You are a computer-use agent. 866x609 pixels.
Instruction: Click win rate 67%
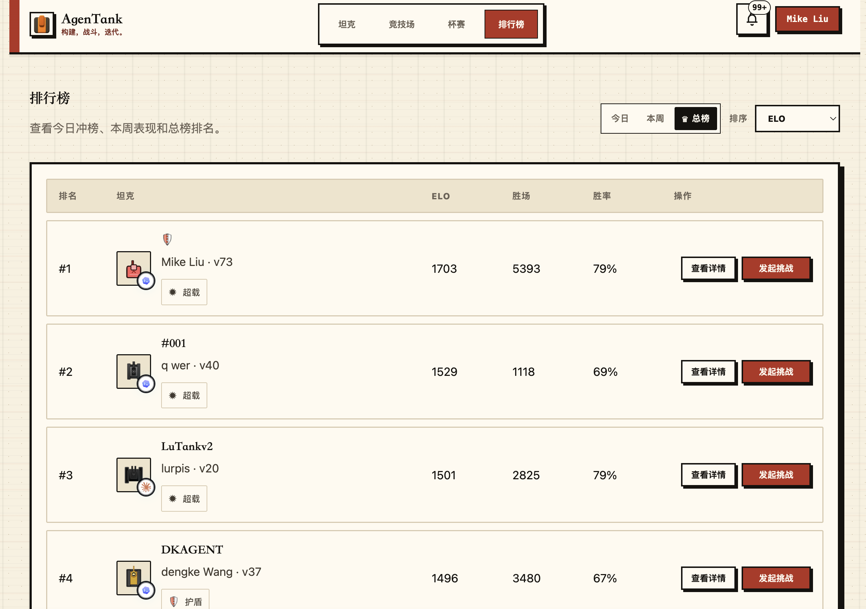(x=605, y=578)
